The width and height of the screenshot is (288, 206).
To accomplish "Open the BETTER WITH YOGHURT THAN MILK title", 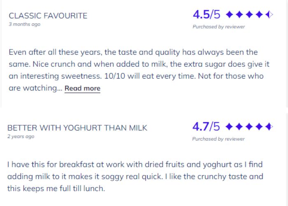I will pyautogui.click(x=77, y=128).
